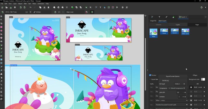Open the Path menu
The image size is (208, 109).
25,4
